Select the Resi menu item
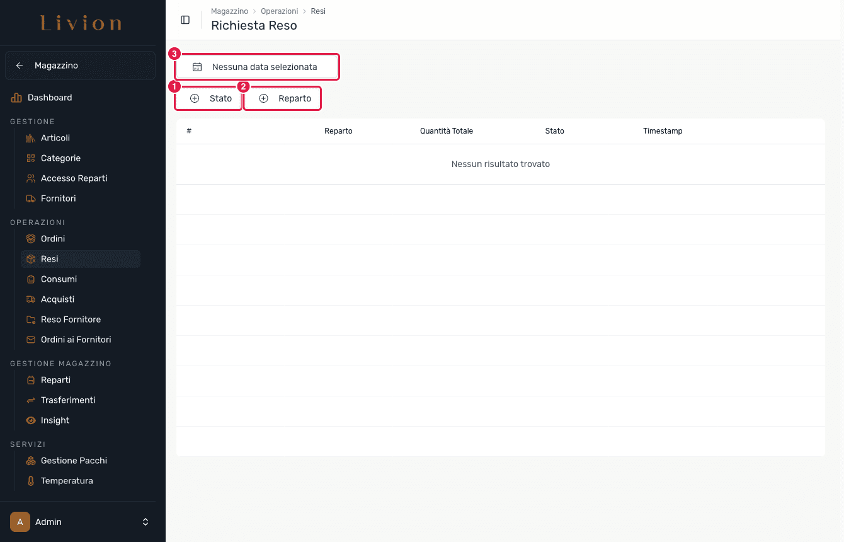844x542 pixels. (x=81, y=259)
